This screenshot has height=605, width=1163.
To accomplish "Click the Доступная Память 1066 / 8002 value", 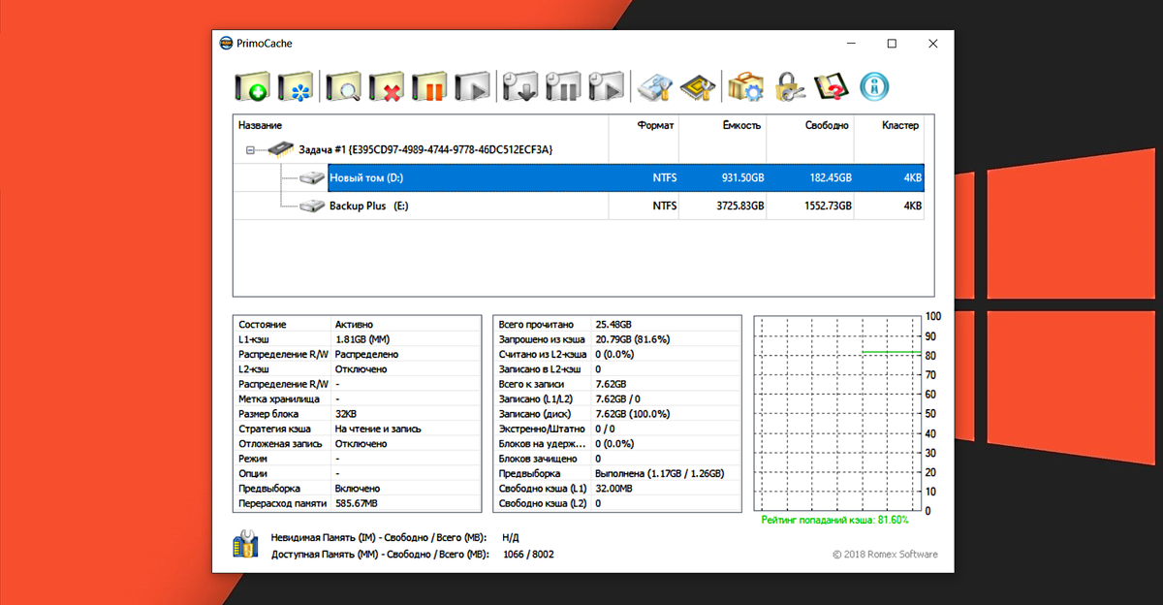I will coord(529,554).
